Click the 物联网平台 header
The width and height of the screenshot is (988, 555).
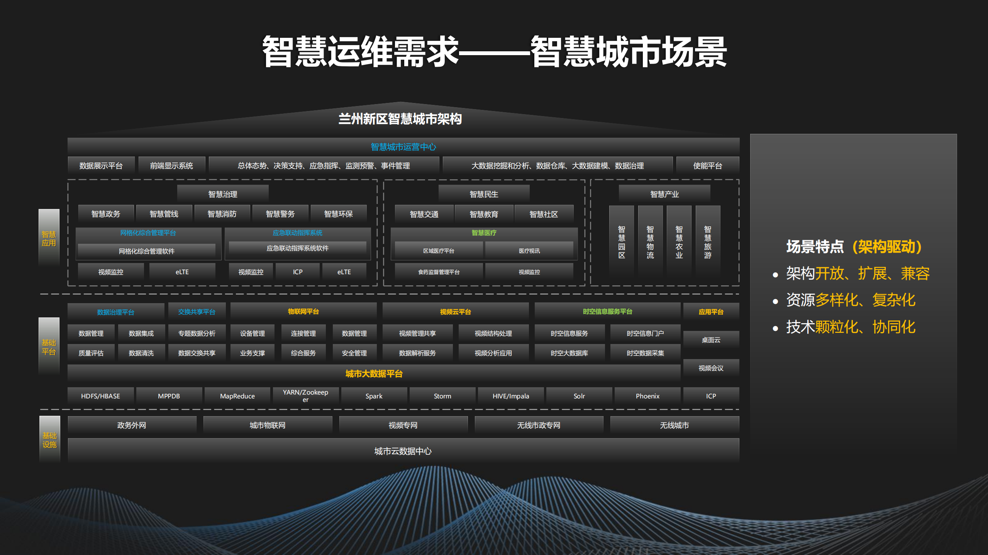(x=303, y=311)
